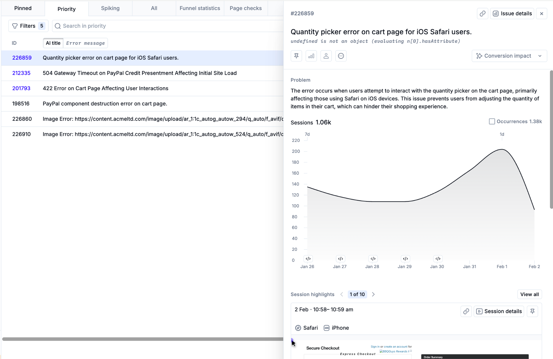Open Session details button
This screenshot has height=359, width=553.
tap(499, 311)
